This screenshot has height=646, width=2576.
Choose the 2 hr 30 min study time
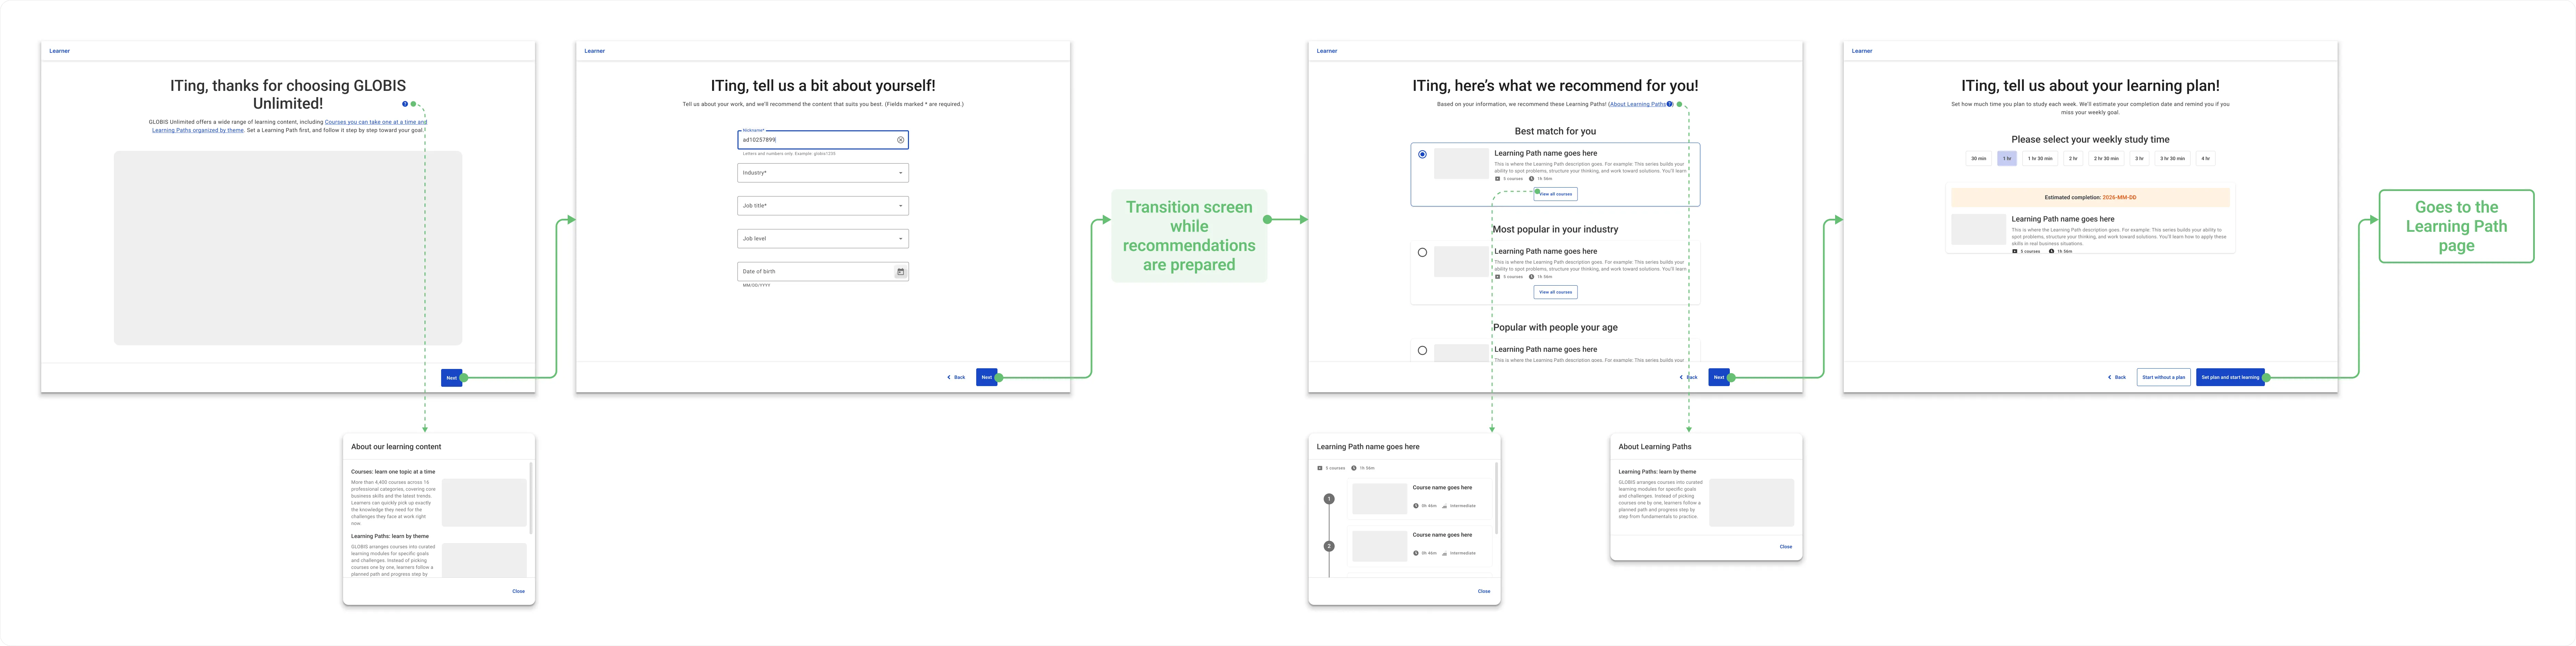[x=2106, y=158]
